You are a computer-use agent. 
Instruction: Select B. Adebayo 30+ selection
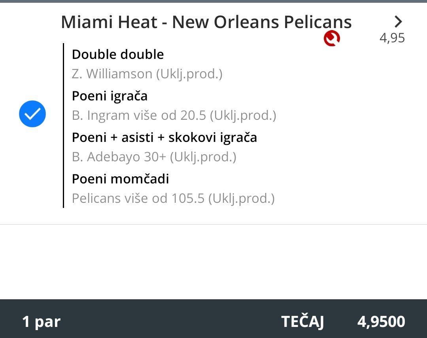[x=154, y=157]
